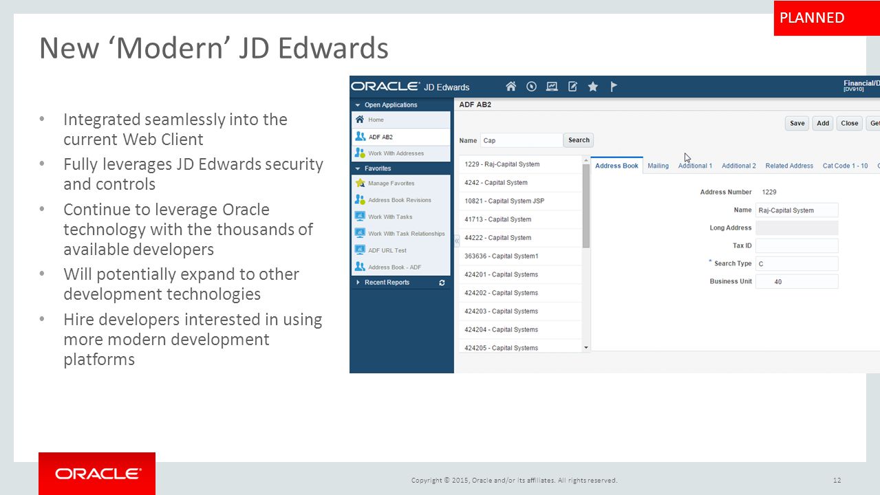This screenshot has height=495, width=880.
Task: Switch to the Related Address tab
Action: pyautogui.click(x=789, y=166)
